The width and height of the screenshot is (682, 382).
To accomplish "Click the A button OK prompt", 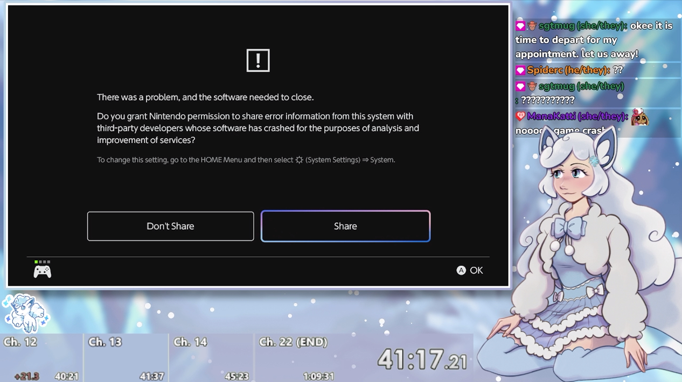I will click(x=470, y=271).
